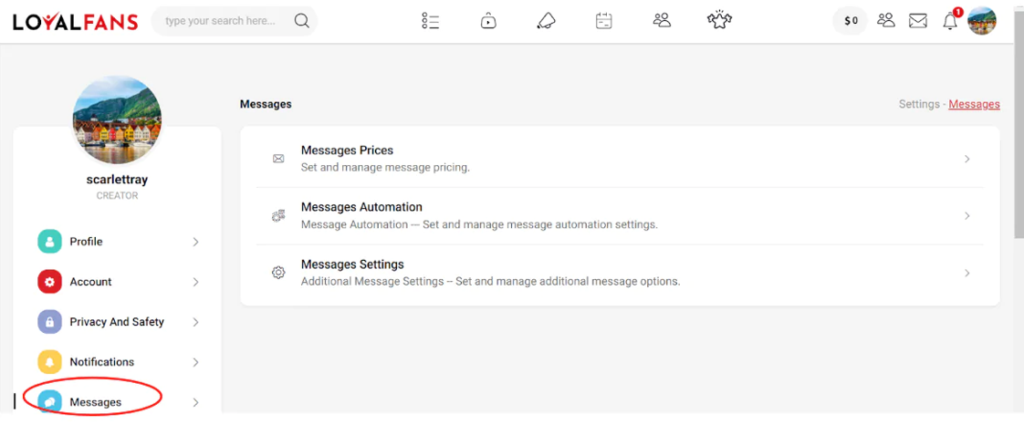
Task: Expand the Account sidebar chevron
Action: (195, 282)
